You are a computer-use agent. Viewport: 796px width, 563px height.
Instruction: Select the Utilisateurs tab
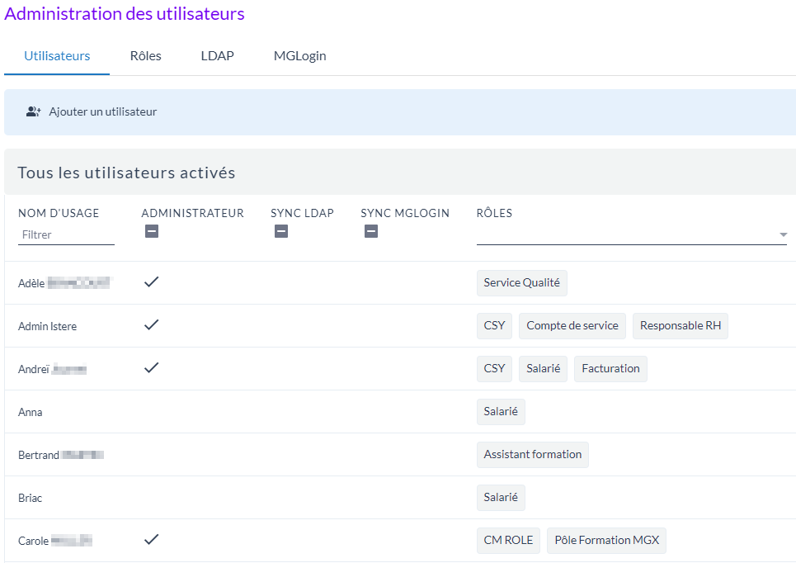(57, 56)
